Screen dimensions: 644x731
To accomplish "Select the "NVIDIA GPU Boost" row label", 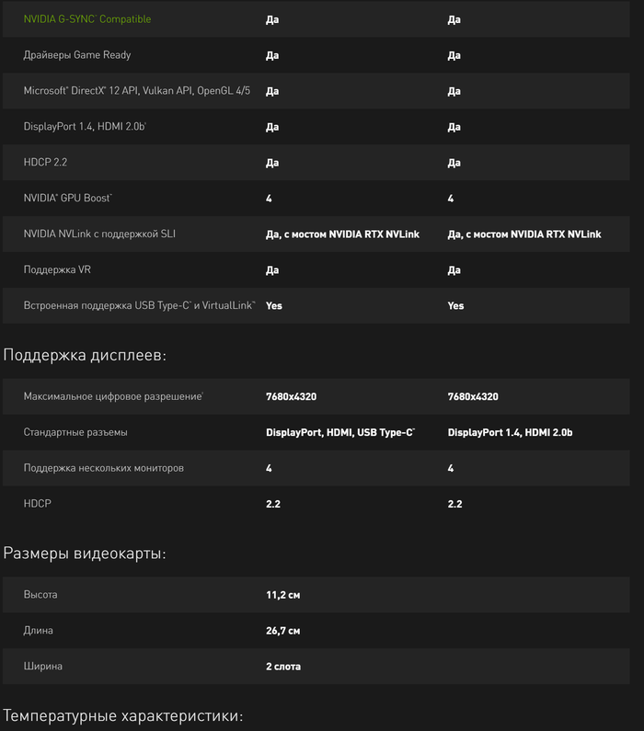I will click(x=68, y=198).
